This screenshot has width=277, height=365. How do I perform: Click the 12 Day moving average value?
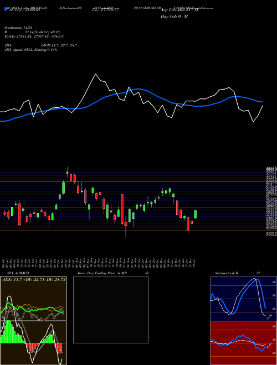pos(24,10)
